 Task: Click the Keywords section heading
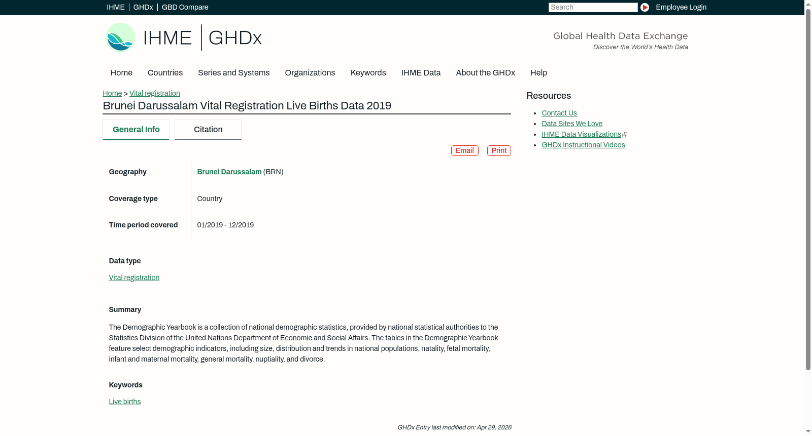pyautogui.click(x=125, y=385)
